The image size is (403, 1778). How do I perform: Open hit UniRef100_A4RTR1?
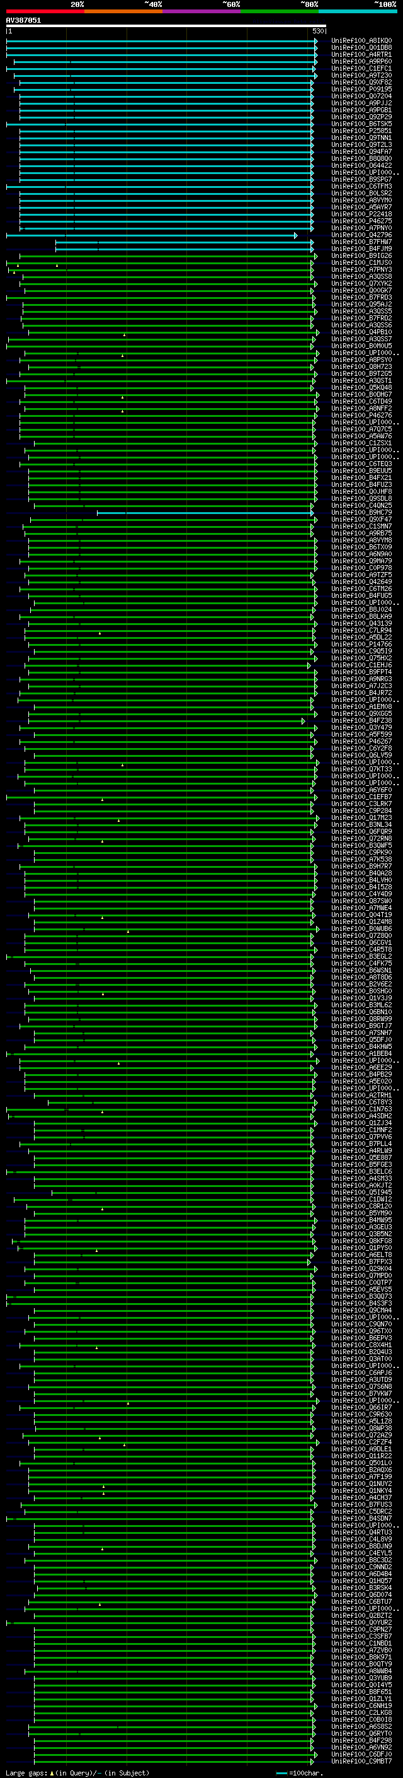(x=361, y=54)
